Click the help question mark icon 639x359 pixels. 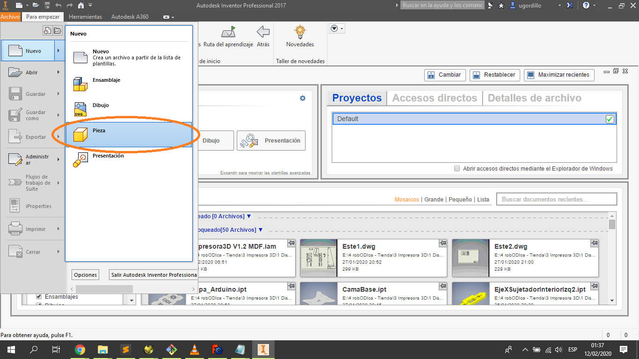pos(586,5)
